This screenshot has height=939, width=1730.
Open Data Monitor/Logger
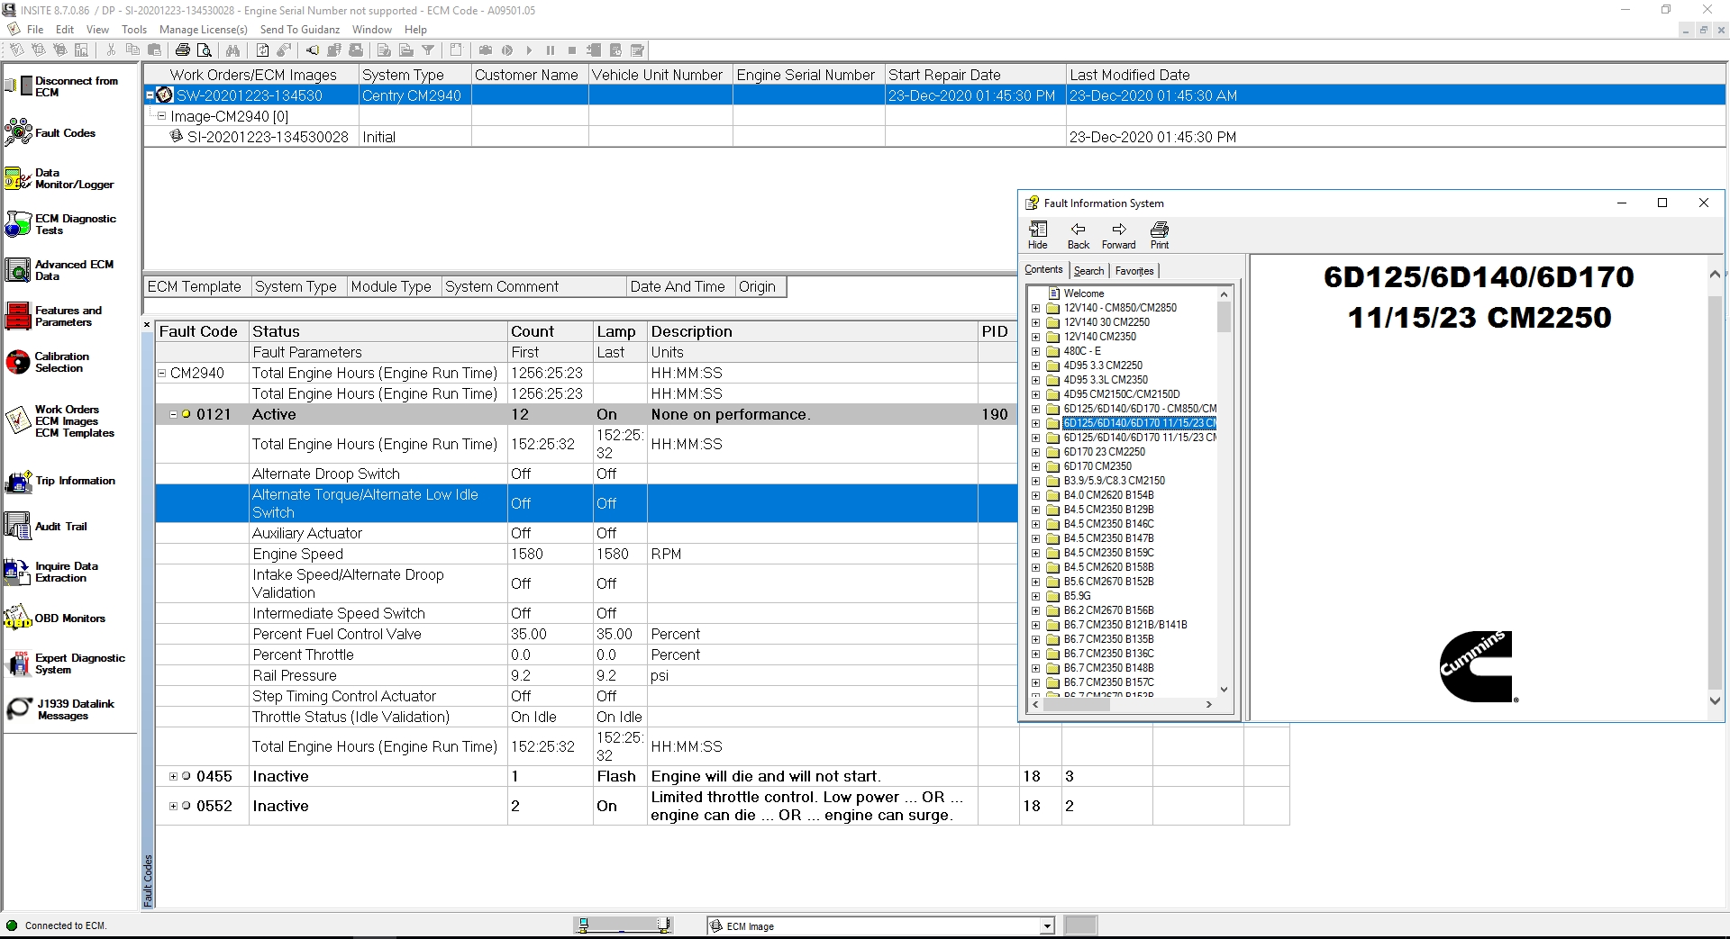pyautogui.click(x=59, y=178)
